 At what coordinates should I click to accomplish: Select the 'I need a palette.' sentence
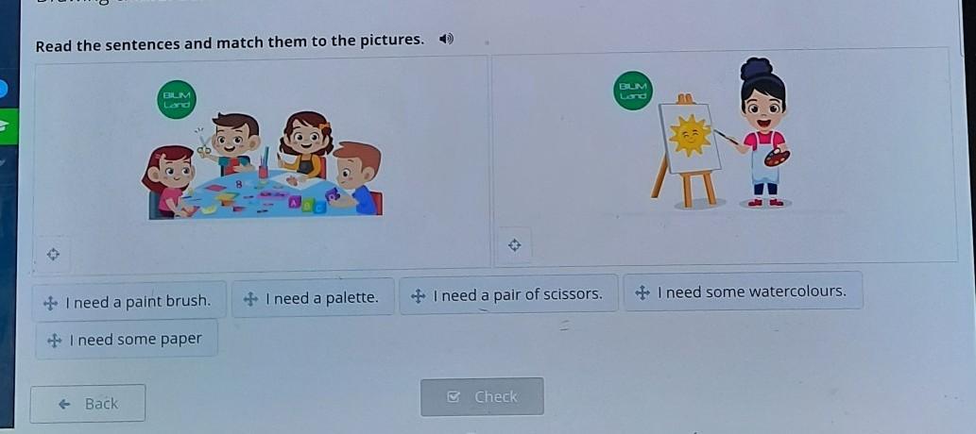pos(313,298)
